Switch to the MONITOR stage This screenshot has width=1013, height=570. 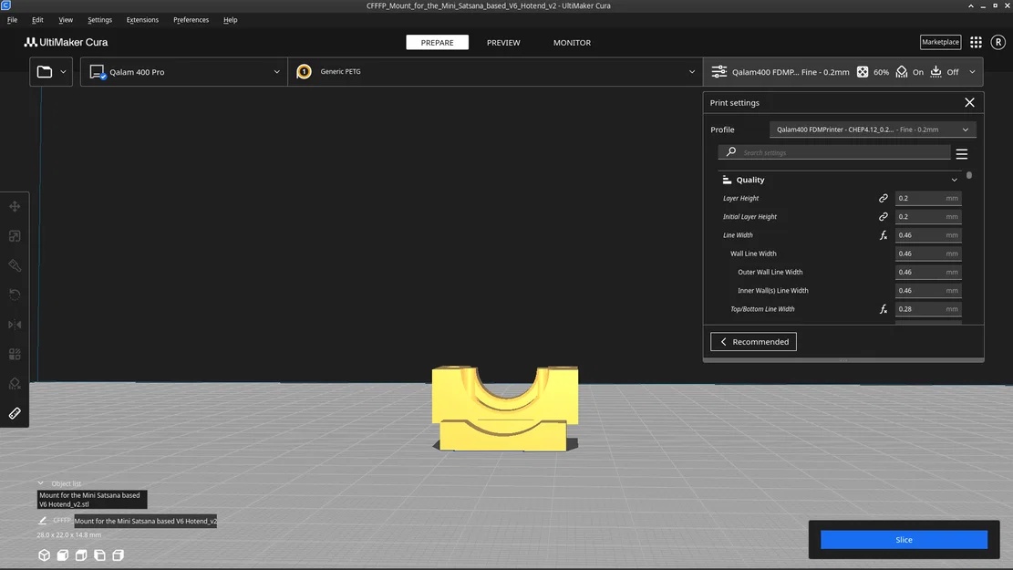point(572,43)
